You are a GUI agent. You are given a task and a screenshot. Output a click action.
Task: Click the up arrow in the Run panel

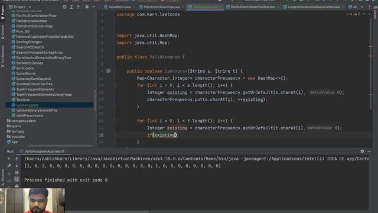17,159
